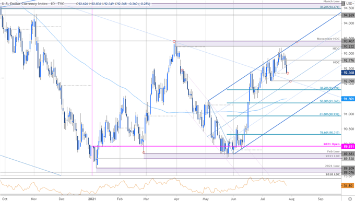This screenshot has width=355, height=201.
Task: Select the 61.80%(90.932) Fibonacci label
Action: click(330, 114)
